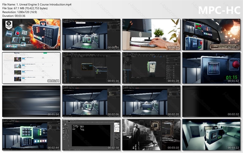
Task: Click the Resolution 1280x720 line
Action: click(20, 12)
